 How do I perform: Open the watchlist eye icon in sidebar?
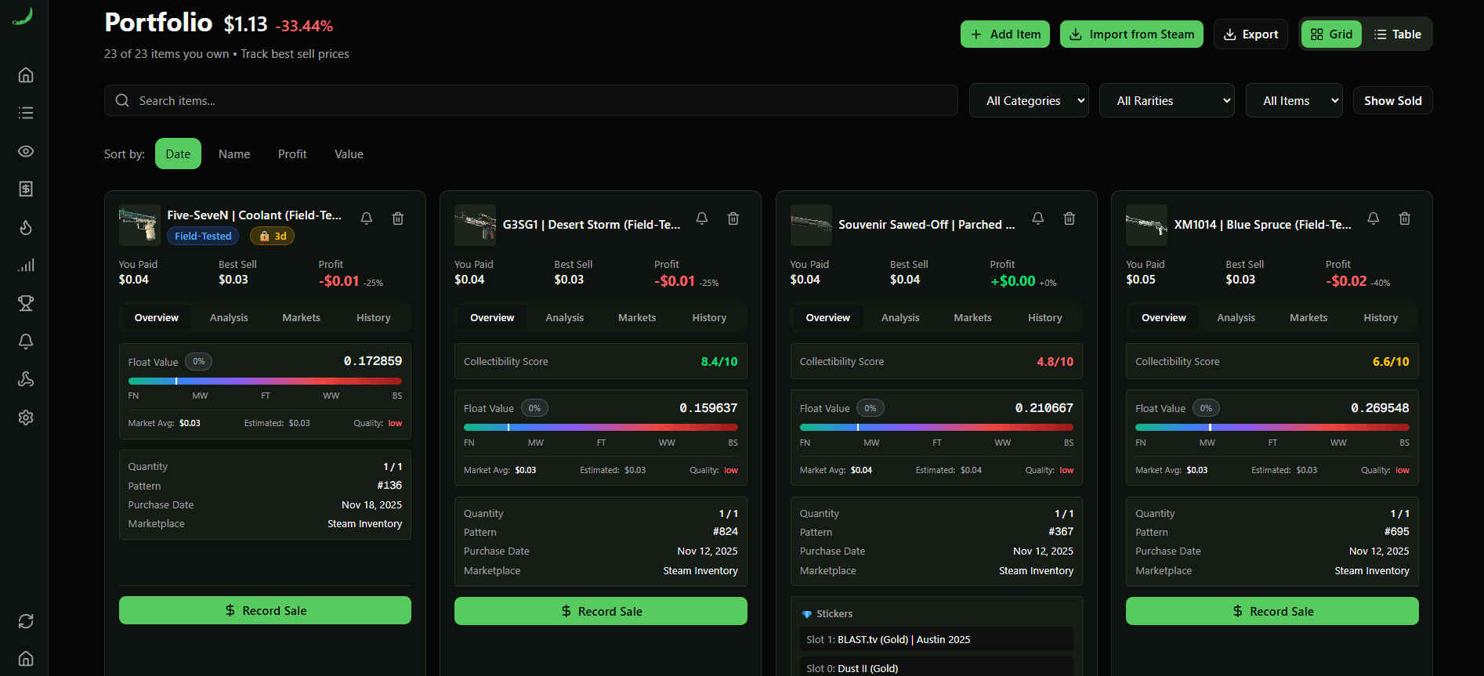click(26, 151)
